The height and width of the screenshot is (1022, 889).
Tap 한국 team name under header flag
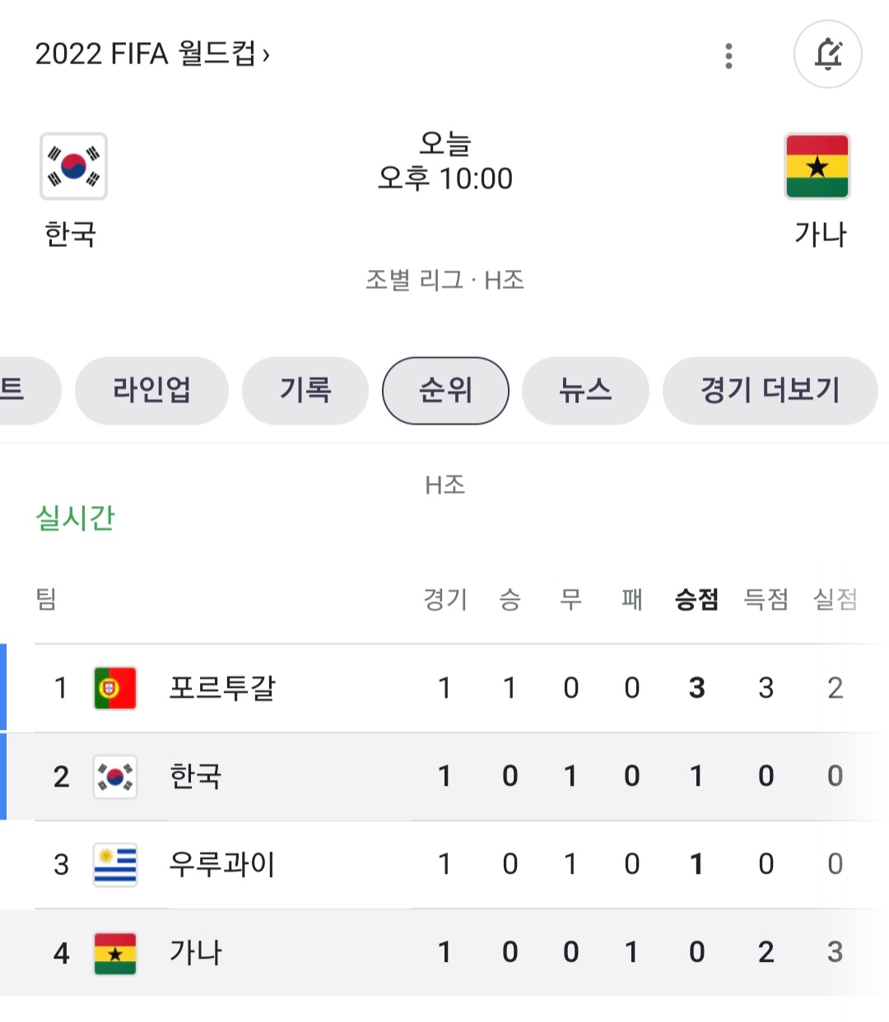pyautogui.click(x=71, y=235)
